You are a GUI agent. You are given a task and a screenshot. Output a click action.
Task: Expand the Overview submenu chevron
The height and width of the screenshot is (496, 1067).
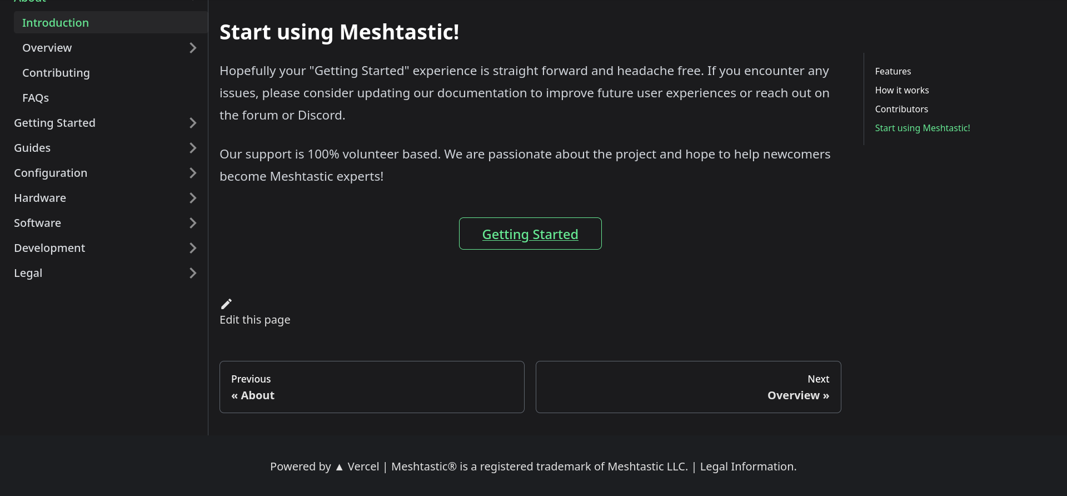(x=193, y=48)
